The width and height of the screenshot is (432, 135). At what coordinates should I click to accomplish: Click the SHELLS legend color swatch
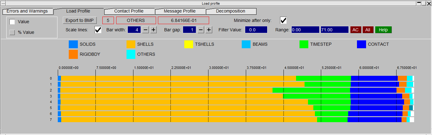[131, 44]
